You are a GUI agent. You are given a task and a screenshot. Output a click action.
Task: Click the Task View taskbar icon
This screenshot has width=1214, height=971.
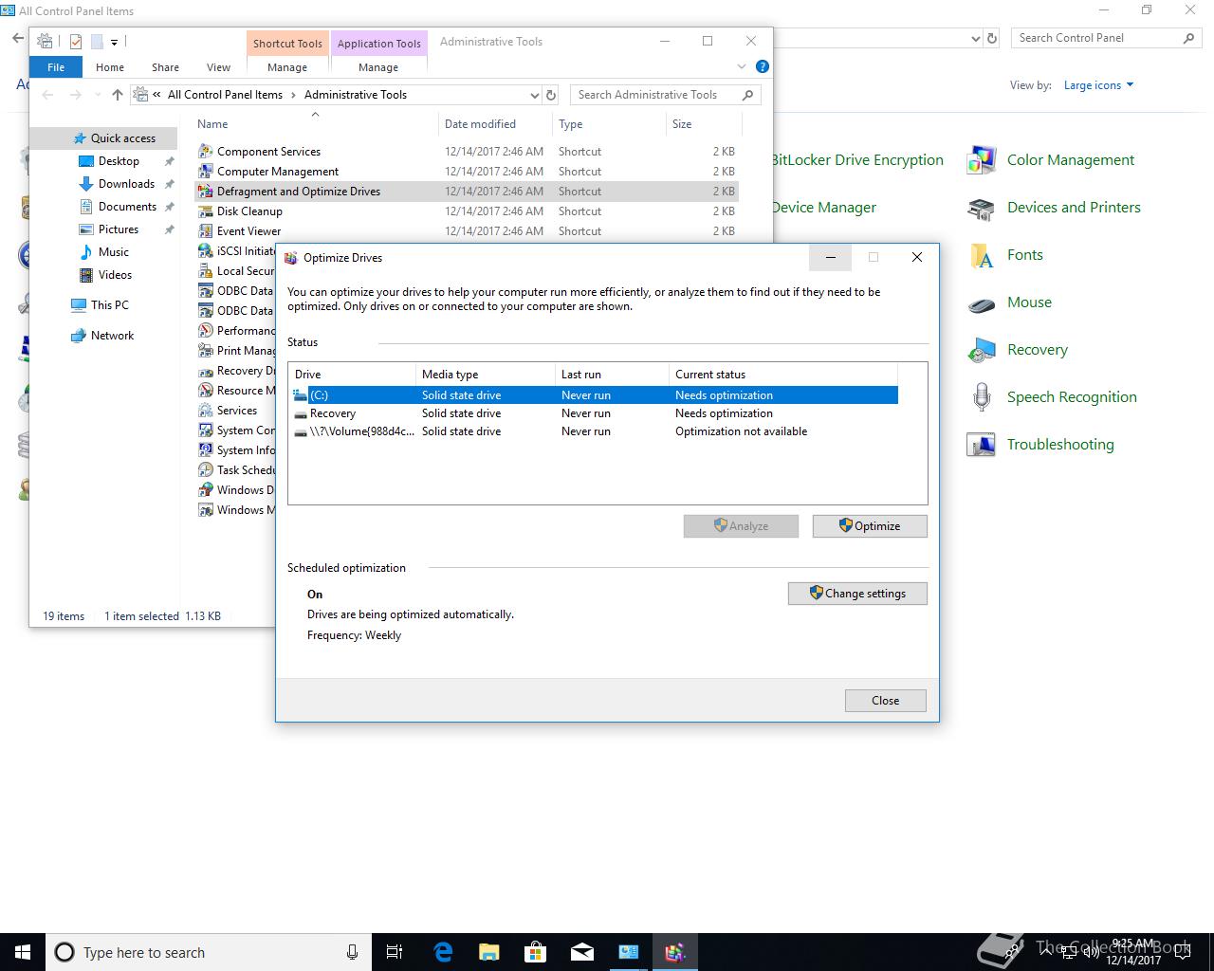coord(395,952)
